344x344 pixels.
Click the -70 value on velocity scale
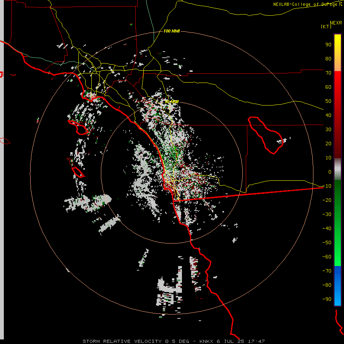pos(327,271)
